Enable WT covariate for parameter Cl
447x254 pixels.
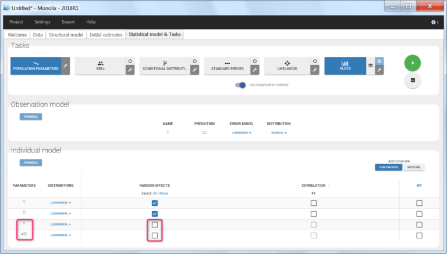point(419,213)
